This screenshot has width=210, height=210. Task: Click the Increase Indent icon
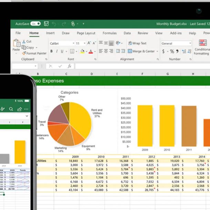coord(123,51)
